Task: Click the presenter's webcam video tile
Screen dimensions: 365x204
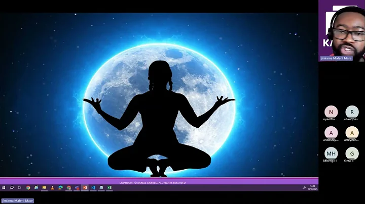Action: click(x=342, y=30)
